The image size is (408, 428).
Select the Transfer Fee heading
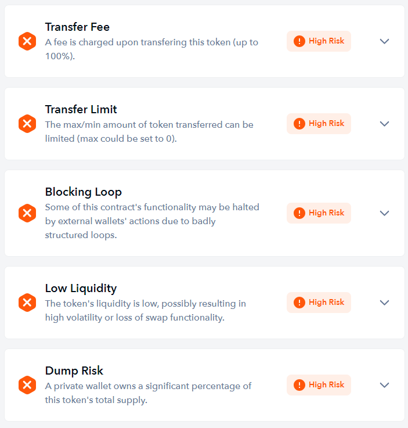pyautogui.click(x=77, y=27)
